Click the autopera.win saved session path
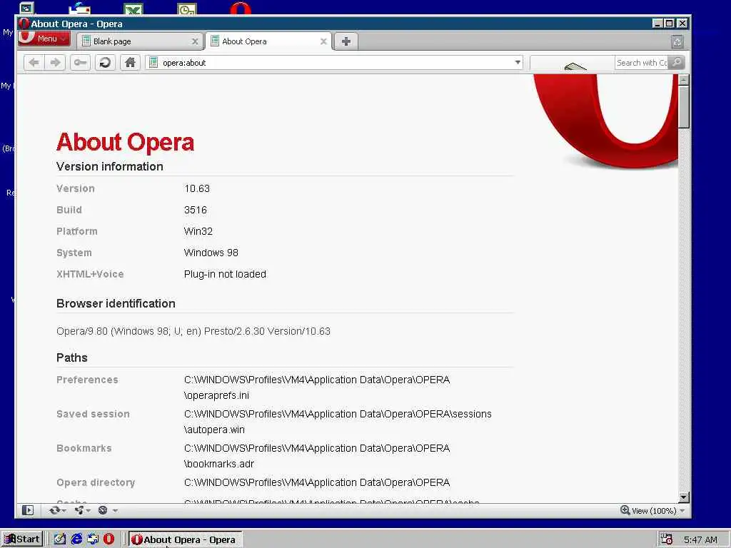Image resolution: width=731 pixels, height=548 pixels. [x=338, y=422]
